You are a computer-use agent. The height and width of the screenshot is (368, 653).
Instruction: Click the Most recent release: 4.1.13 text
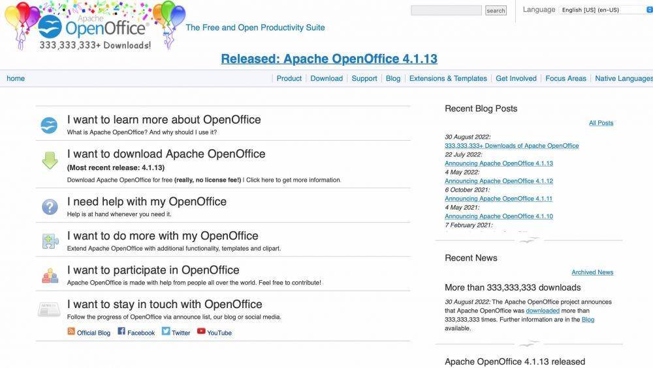(116, 168)
